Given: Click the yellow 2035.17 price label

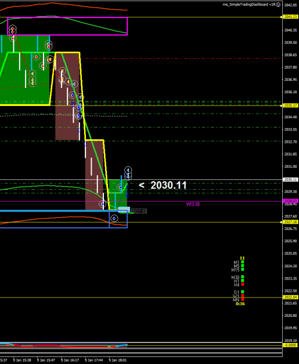Looking at the screenshot, I should [290, 105].
